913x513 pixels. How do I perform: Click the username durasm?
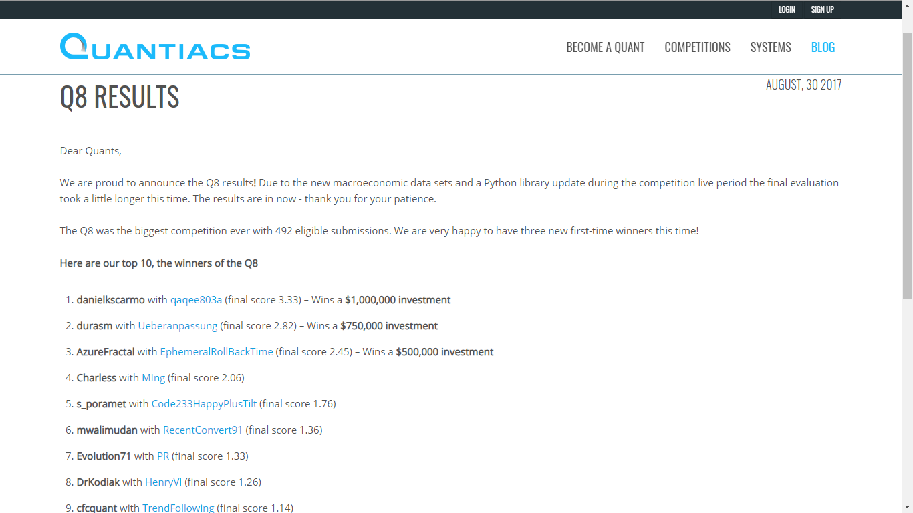[x=94, y=326]
